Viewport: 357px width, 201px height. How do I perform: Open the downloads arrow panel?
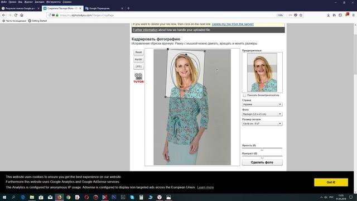point(328,15)
